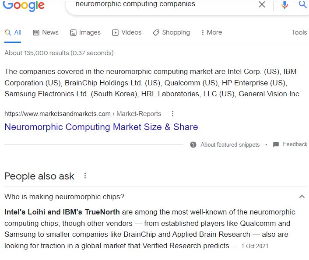Expand the More search categories menu
The image size is (309, 260).
(x=212, y=32)
